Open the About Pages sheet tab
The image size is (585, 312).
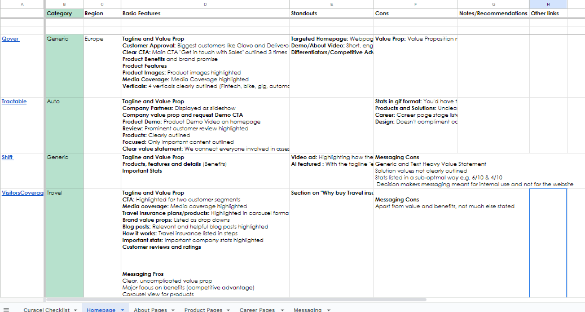point(151,309)
